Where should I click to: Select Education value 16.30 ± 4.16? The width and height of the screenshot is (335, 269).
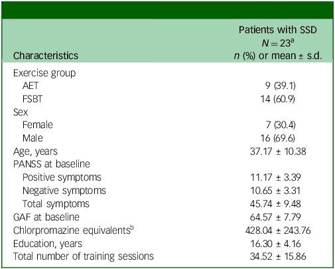coord(275,244)
